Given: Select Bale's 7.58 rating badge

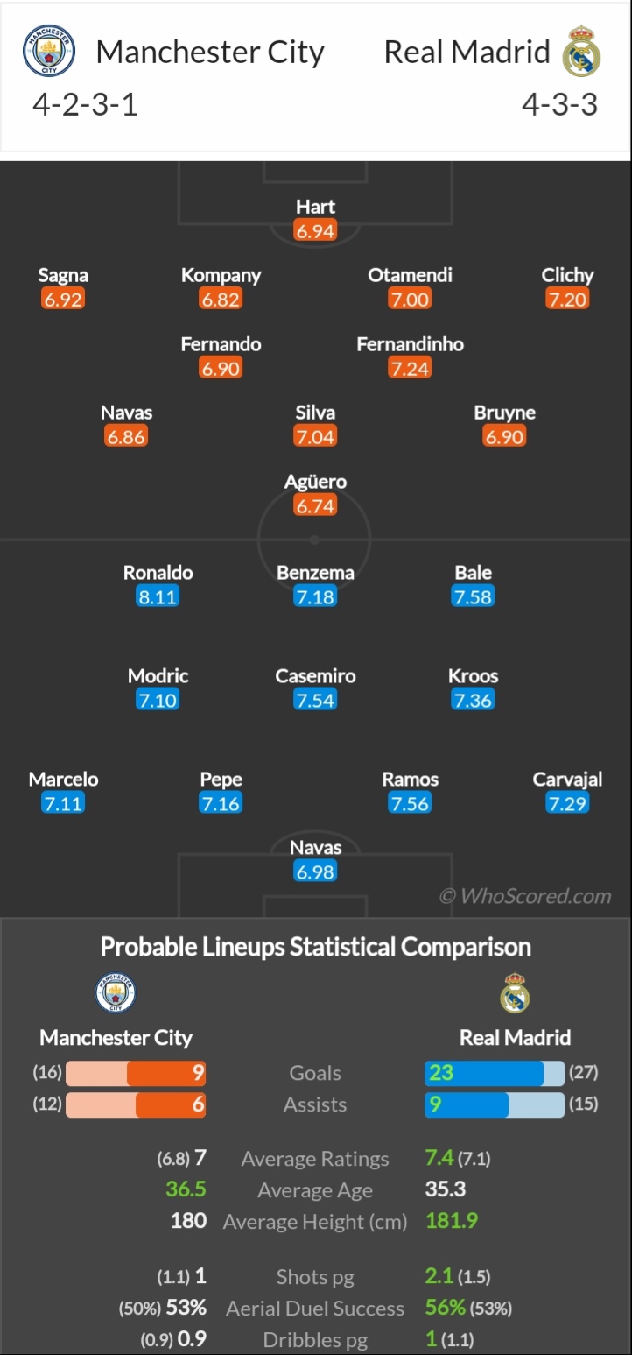Looking at the screenshot, I should [x=473, y=597].
